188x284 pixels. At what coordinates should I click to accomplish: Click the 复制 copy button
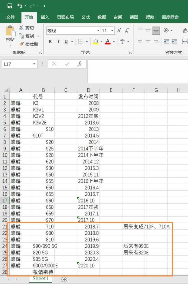pyautogui.click(x=26, y=36)
